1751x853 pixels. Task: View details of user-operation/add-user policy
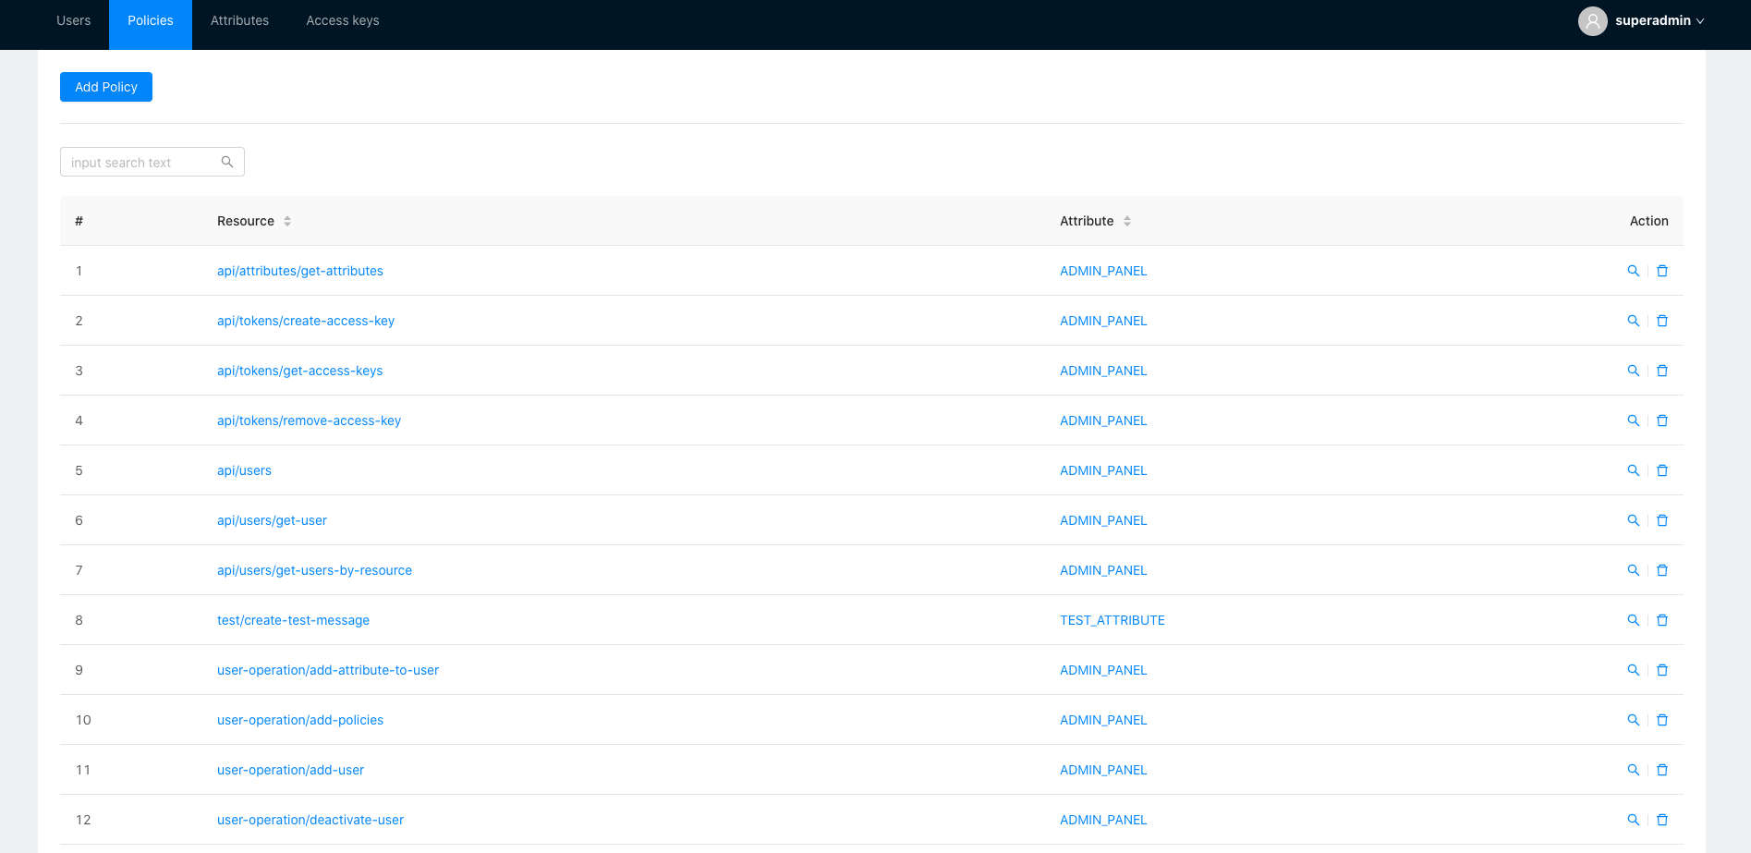(1634, 770)
